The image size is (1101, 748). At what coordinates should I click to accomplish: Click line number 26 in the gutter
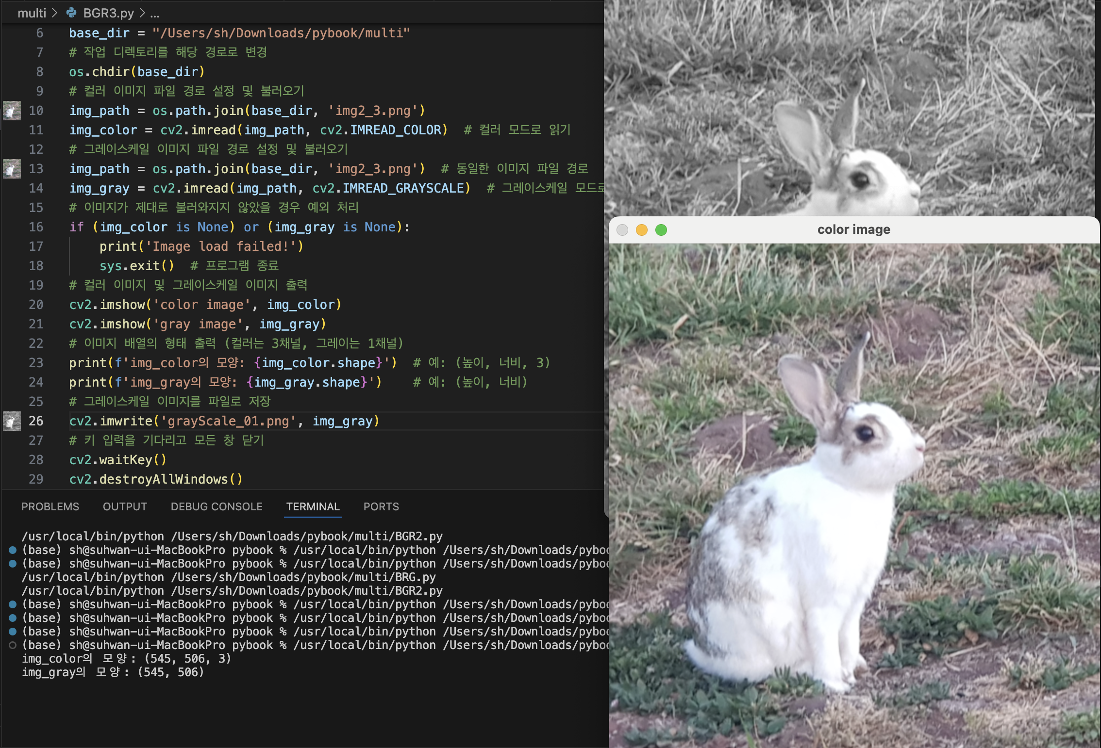coord(36,421)
